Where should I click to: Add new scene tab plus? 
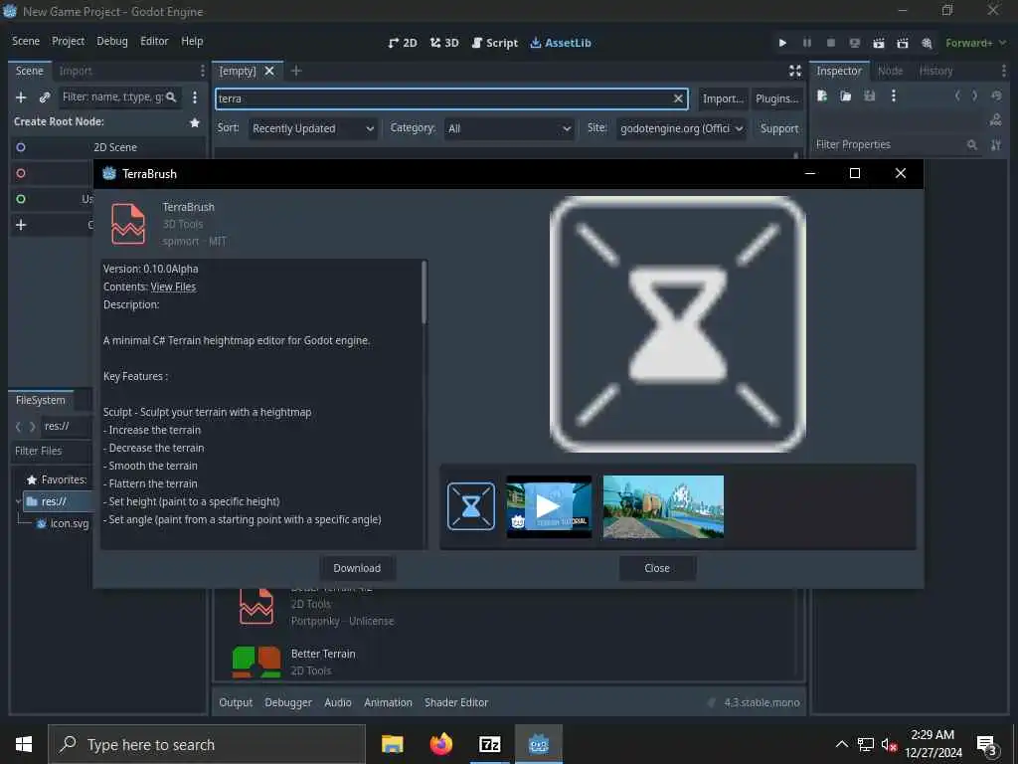coord(296,71)
